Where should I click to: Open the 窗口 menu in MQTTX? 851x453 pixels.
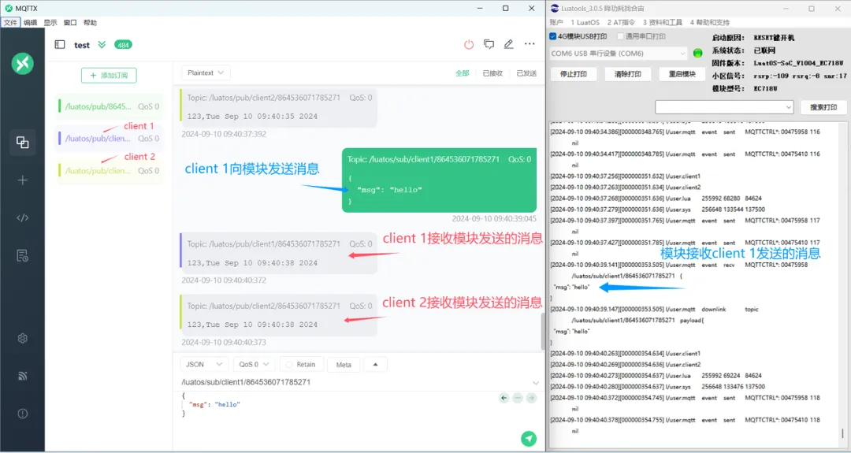pos(70,23)
